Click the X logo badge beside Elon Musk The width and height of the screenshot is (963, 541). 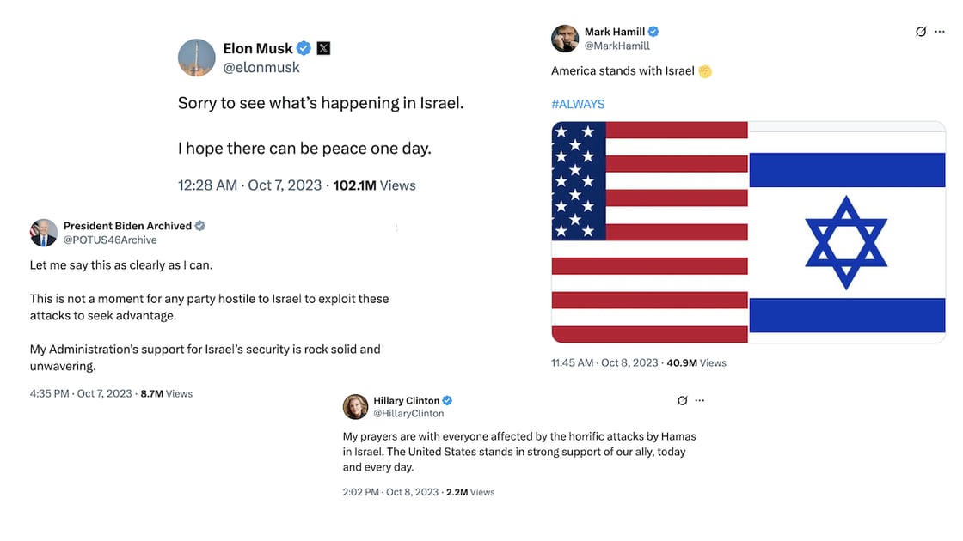click(323, 48)
